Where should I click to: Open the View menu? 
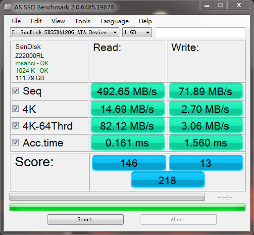click(x=58, y=21)
